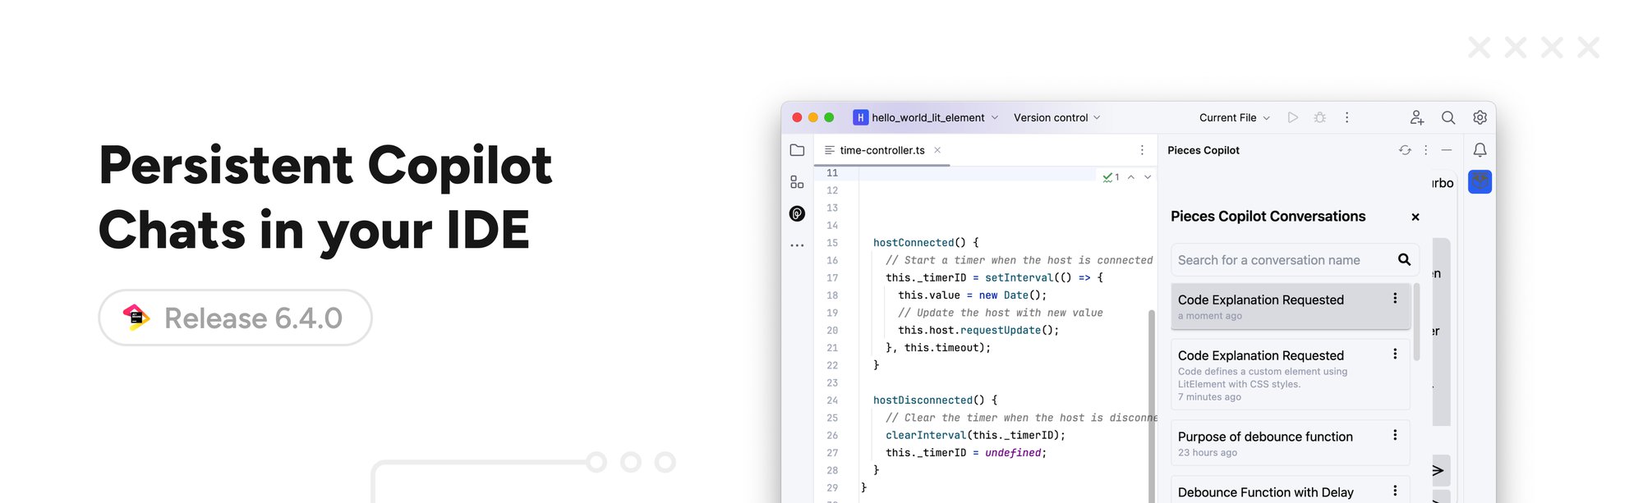The image size is (1643, 503).
Task: Close the Pieces Copilot Conversations popup
Action: click(1415, 217)
